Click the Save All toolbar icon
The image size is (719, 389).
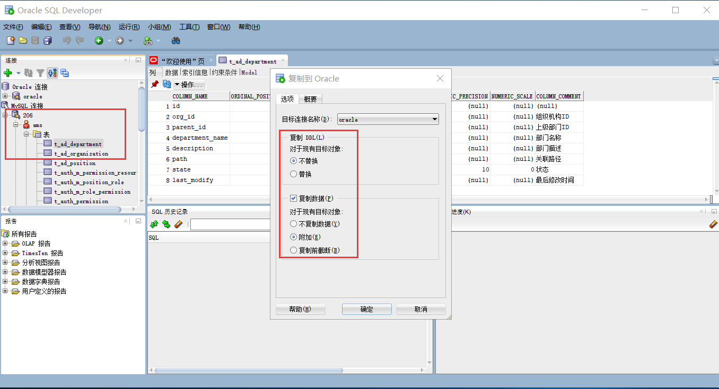48,40
